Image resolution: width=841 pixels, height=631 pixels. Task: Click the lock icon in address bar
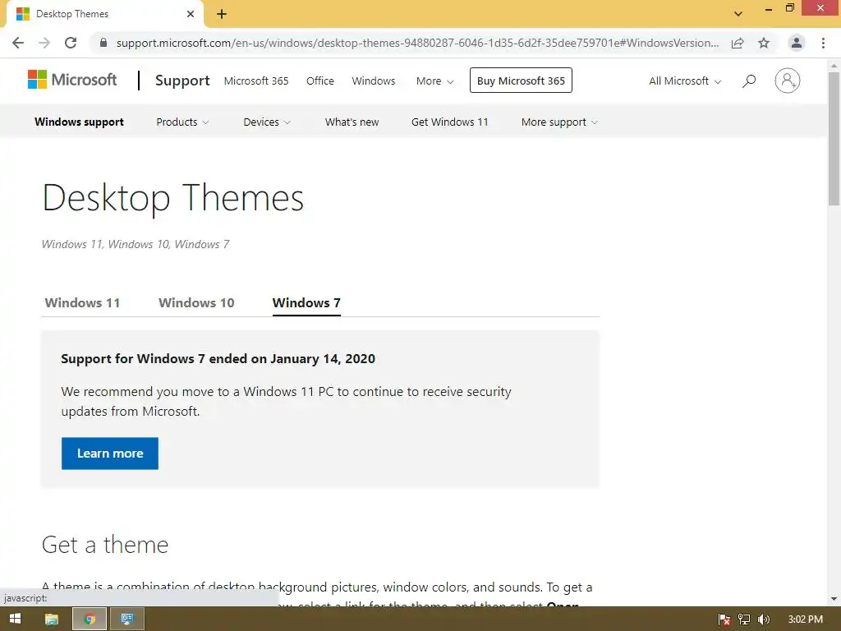click(x=103, y=43)
